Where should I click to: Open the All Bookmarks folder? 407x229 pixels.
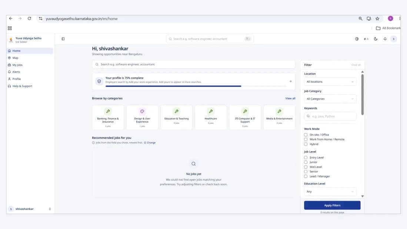point(388,28)
